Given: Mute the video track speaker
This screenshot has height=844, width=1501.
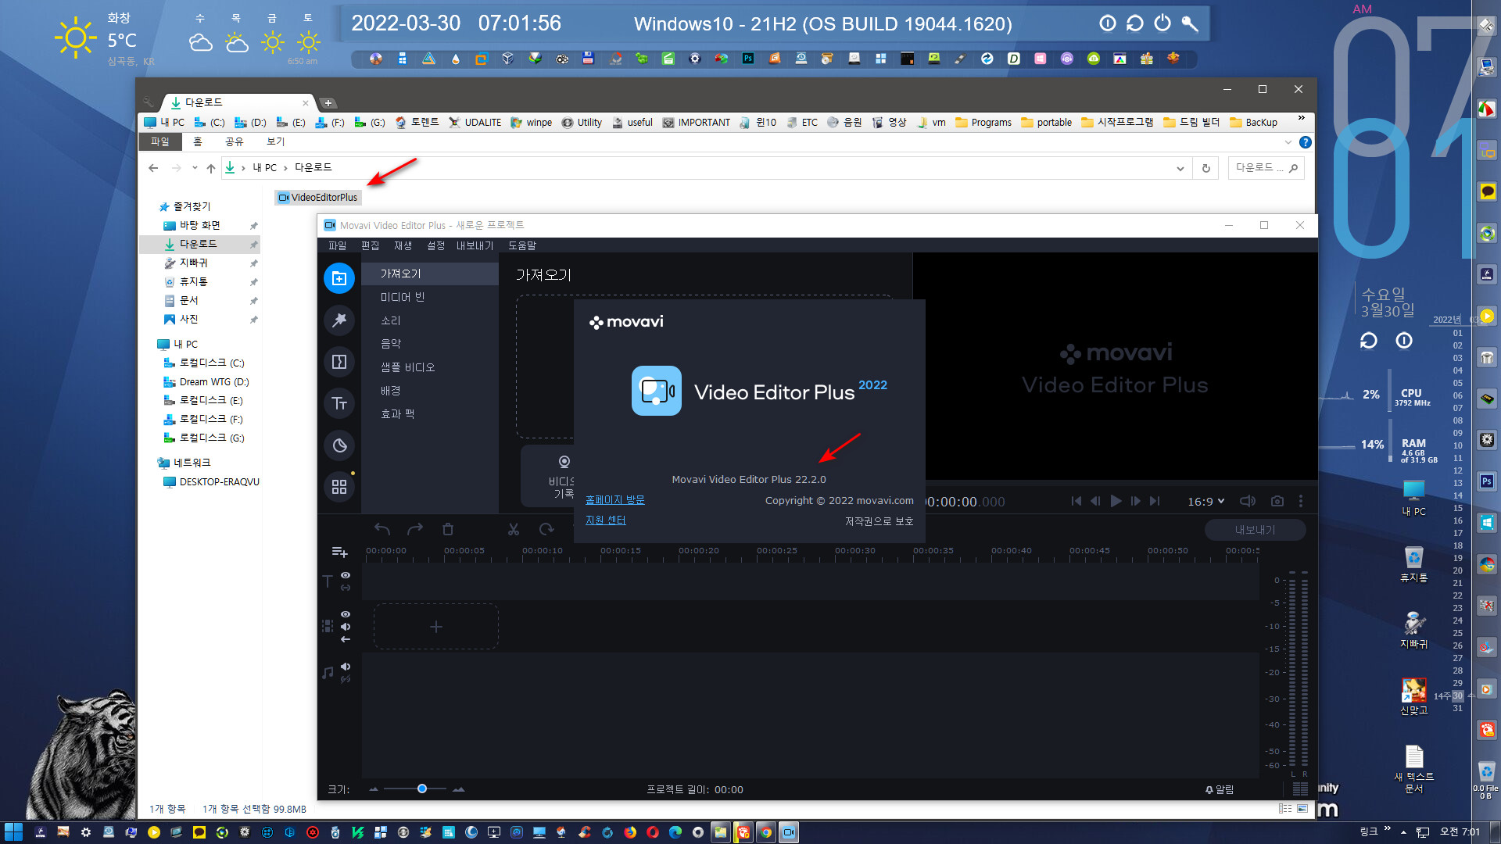Looking at the screenshot, I should click(345, 627).
